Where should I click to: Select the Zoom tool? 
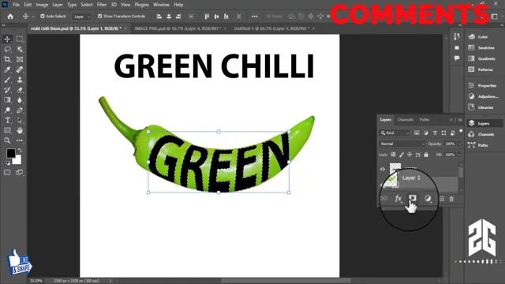tap(7, 140)
